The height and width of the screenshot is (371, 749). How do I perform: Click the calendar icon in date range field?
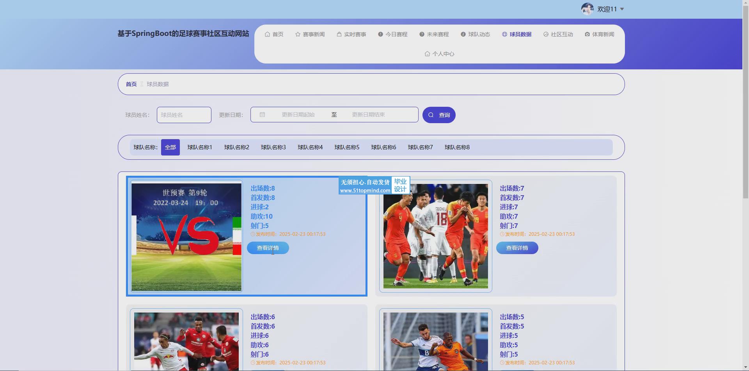[x=262, y=115]
